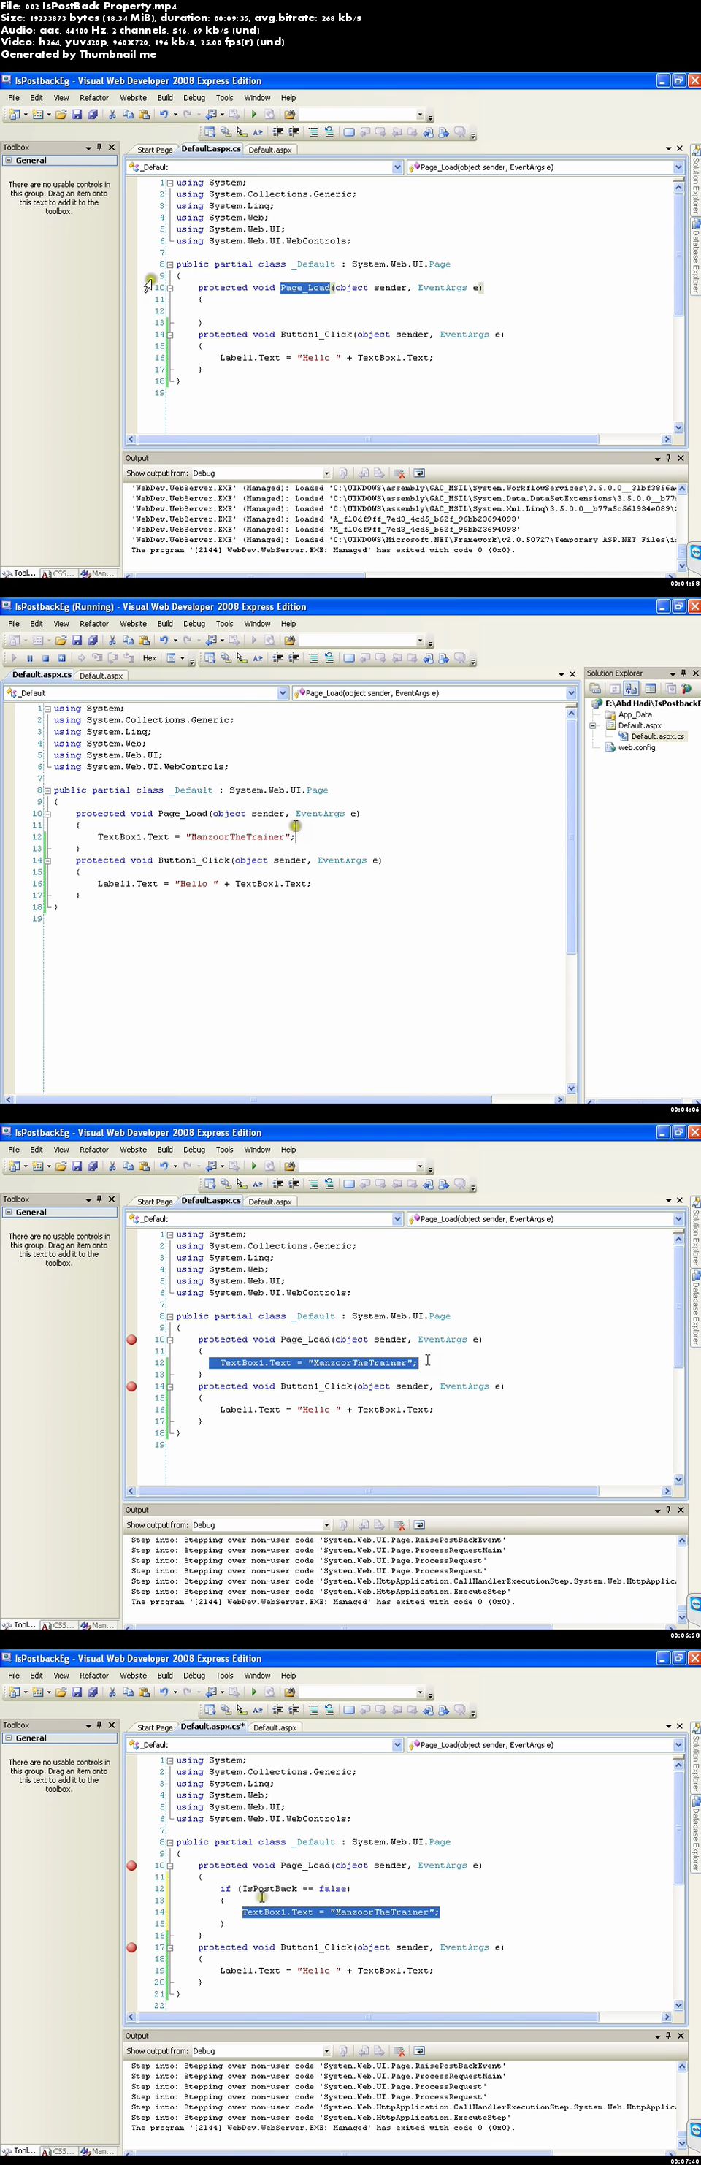Click View Code icon in Solution Explorer toolbar
Viewport: 701px width, 2165px height.
click(x=651, y=688)
